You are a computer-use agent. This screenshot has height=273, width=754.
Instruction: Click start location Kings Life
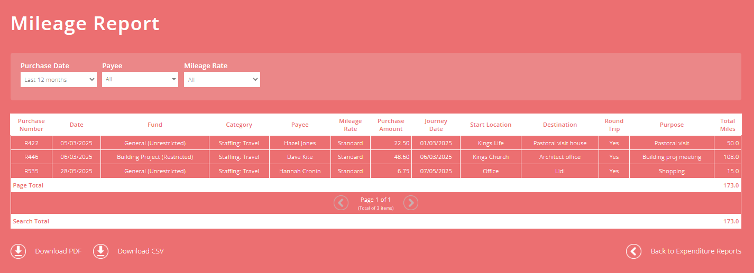491,143
